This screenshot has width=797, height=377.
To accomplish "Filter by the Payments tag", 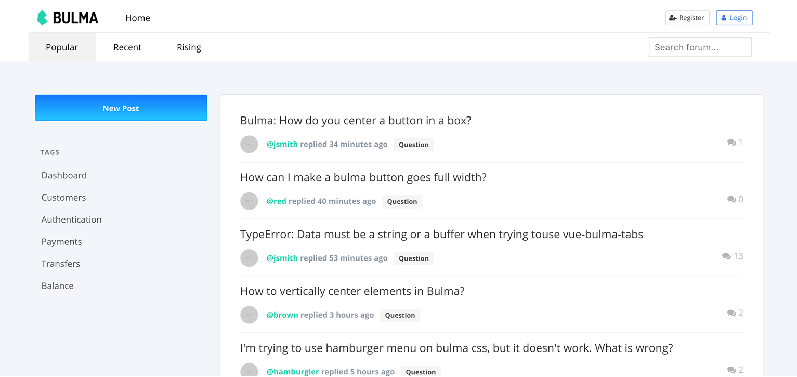I will 62,242.
